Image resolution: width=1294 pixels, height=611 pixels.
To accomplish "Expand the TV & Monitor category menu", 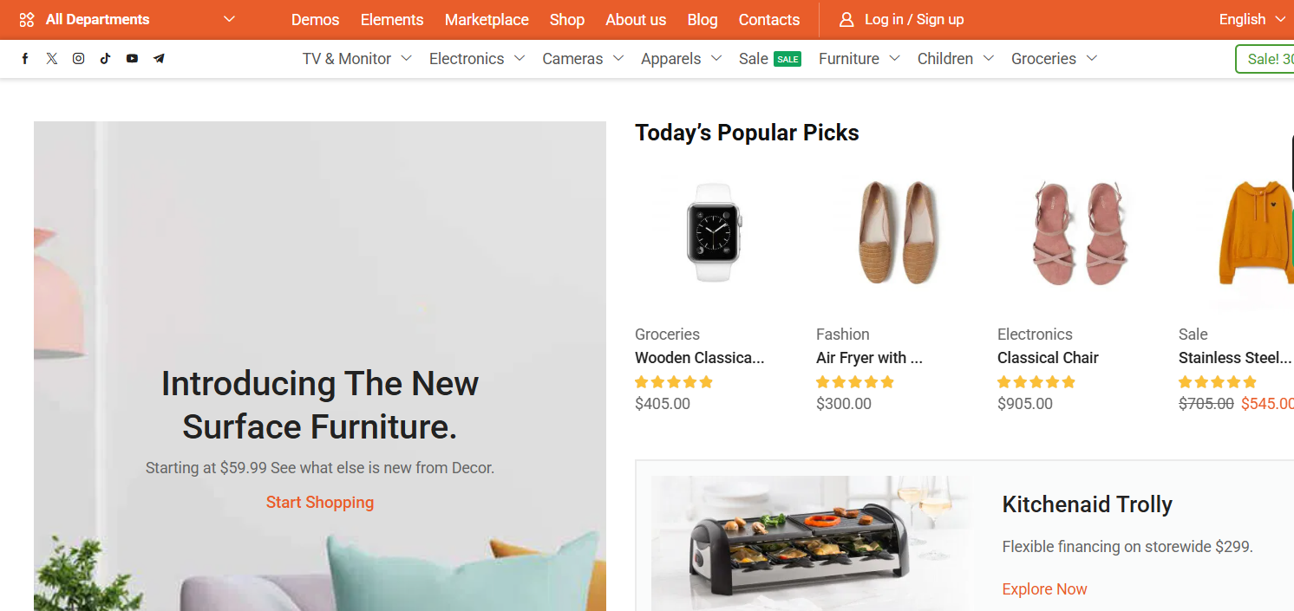I will (x=356, y=59).
